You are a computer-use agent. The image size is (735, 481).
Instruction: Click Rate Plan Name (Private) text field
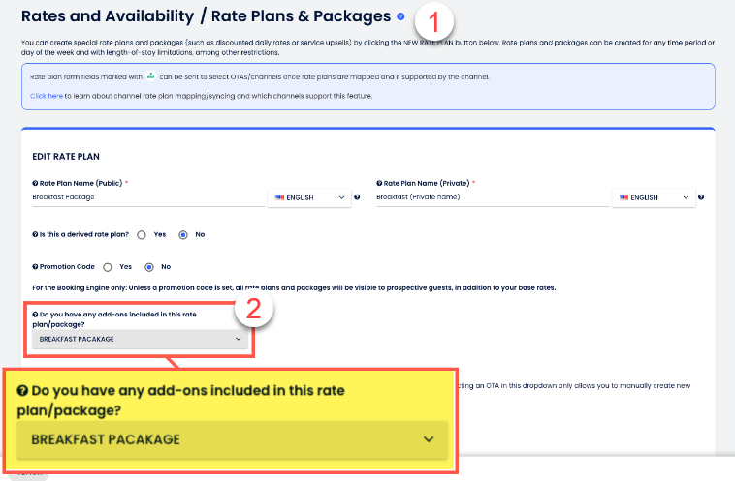pyautogui.click(x=491, y=197)
